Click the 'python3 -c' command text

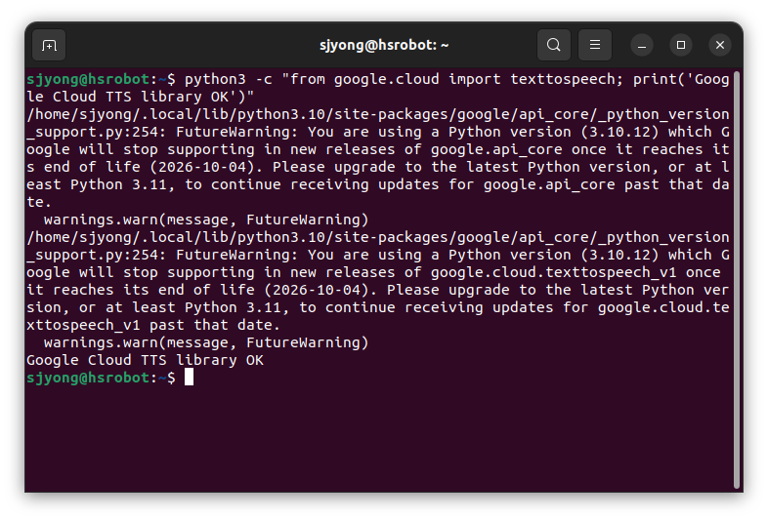[229, 79]
